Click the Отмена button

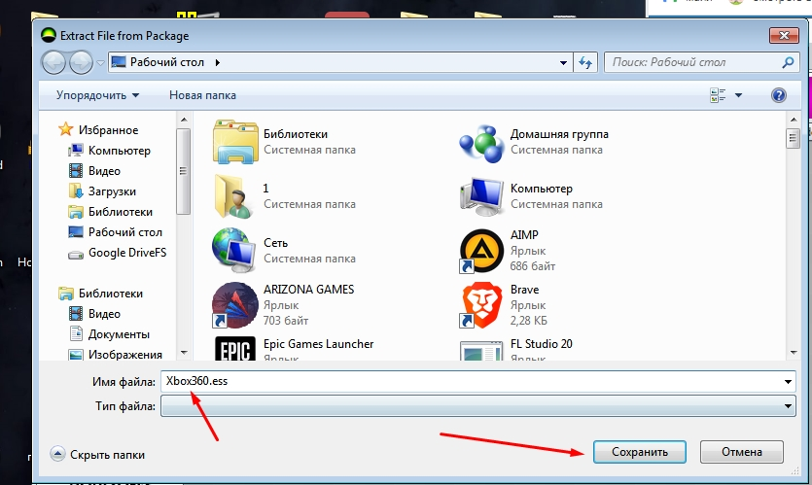click(742, 452)
